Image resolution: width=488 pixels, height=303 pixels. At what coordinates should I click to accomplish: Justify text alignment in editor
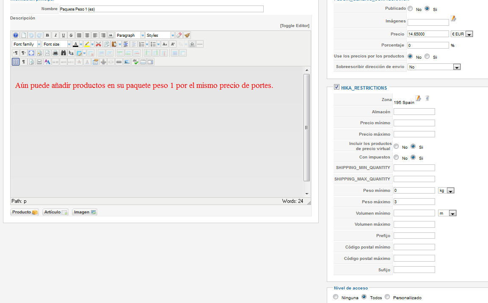(79, 35)
